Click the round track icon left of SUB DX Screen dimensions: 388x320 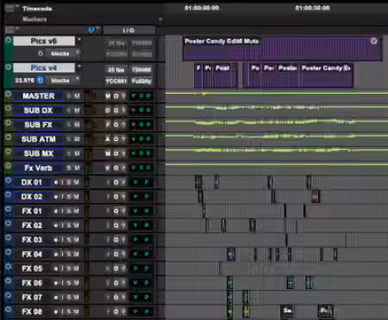pyautogui.click(x=9, y=108)
